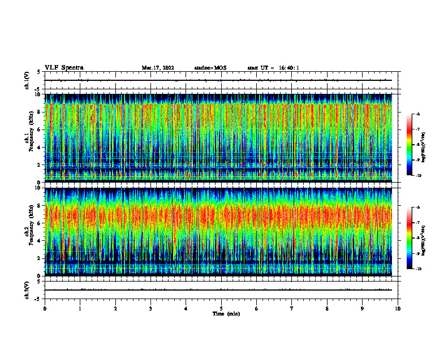Screen dimensions: 448x346
Task: Click the '0' tick on Time axis
Action: [45, 309]
